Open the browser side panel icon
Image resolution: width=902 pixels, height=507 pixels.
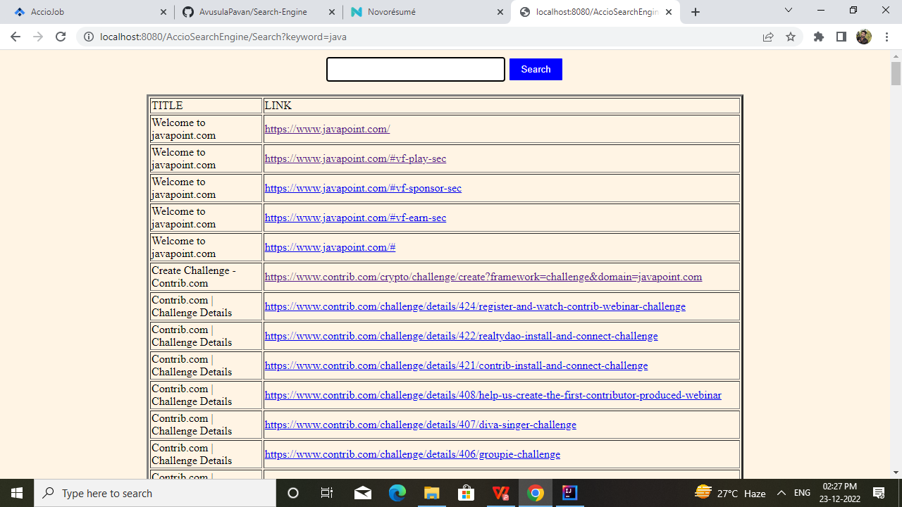point(841,37)
